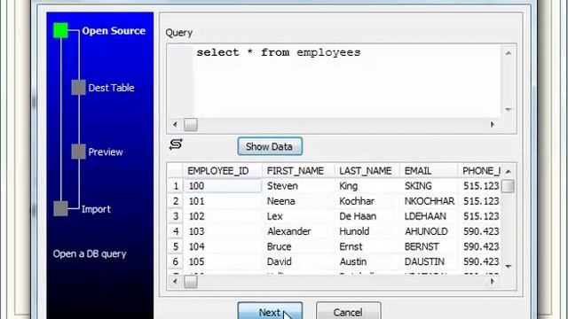Screen dimensions: 568x319
Task: Click the data grid scroll up arrow
Action: click(509, 171)
